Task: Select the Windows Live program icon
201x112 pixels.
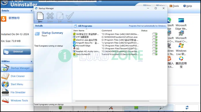Action: 181,49
